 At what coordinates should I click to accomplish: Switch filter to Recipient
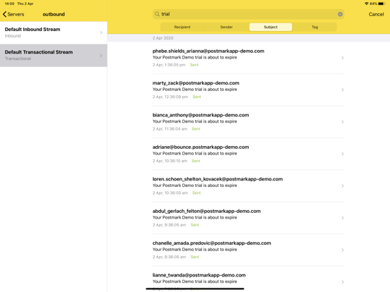(182, 27)
